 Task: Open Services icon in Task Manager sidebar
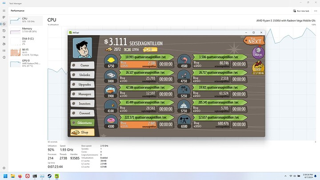click(4, 57)
